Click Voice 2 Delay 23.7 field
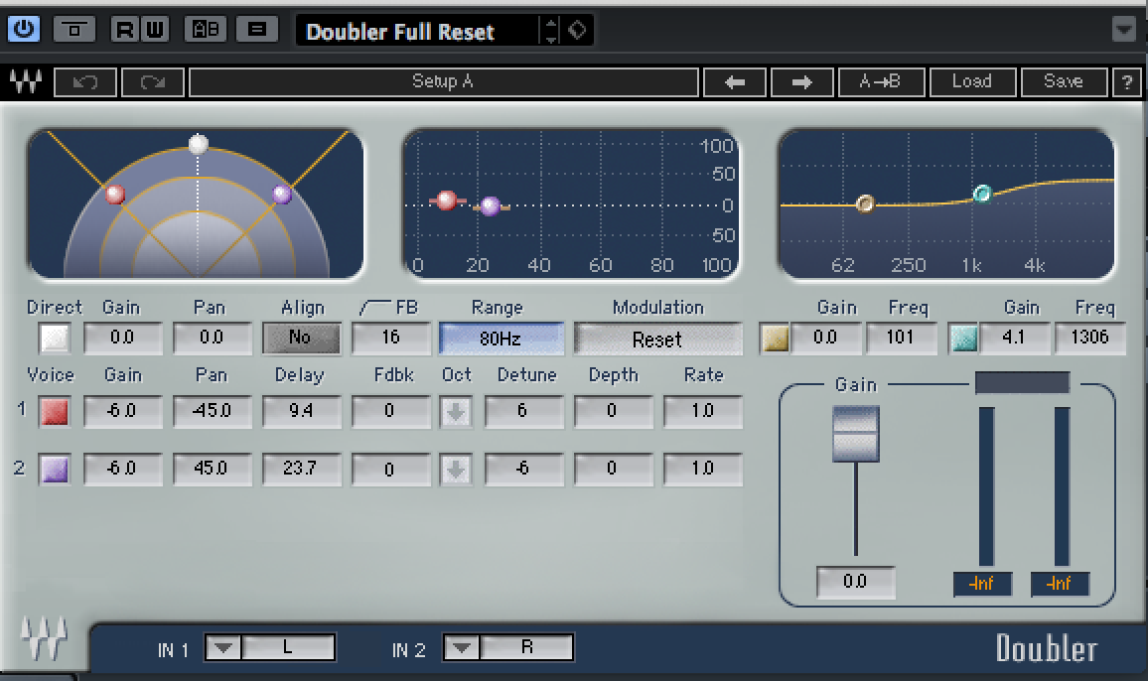The height and width of the screenshot is (681, 1148). (301, 469)
